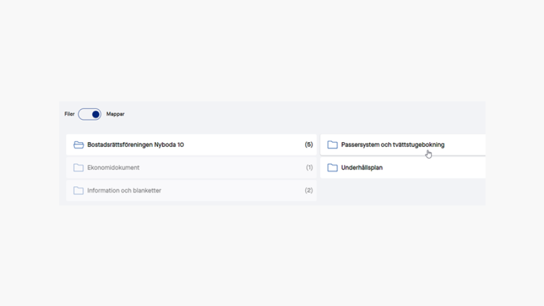
Task: Click the Information och blanketter name text
Action: point(124,190)
